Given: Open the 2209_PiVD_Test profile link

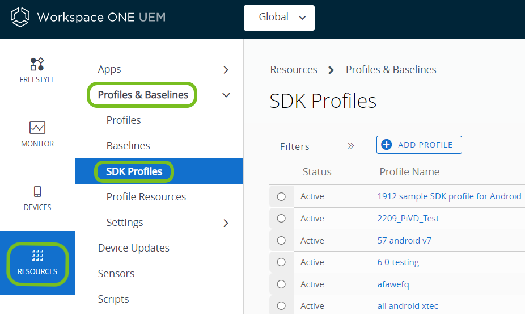Looking at the screenshot, I should 408,219.
